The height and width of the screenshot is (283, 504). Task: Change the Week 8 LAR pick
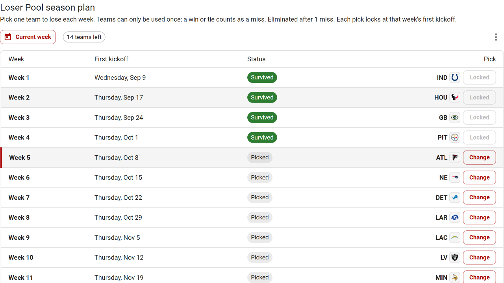479,217
